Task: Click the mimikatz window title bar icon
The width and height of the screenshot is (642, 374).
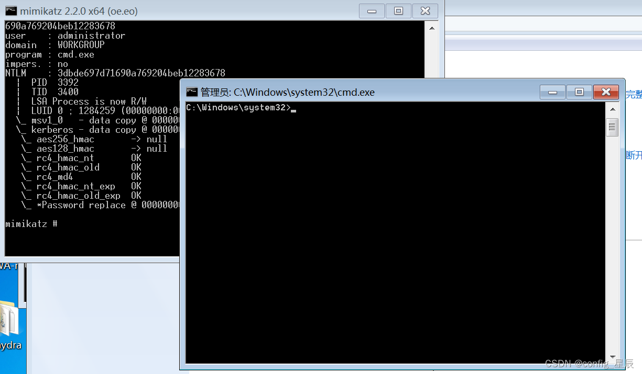Action: point(11,11)
